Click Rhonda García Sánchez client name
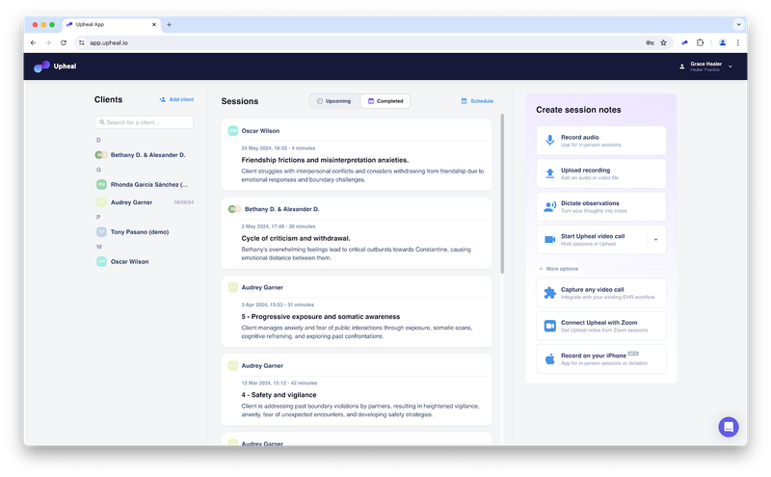 coord(149,185)
